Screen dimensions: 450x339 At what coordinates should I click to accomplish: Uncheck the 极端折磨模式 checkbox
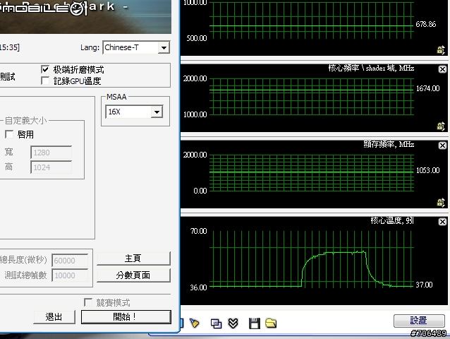coord(45,69)
